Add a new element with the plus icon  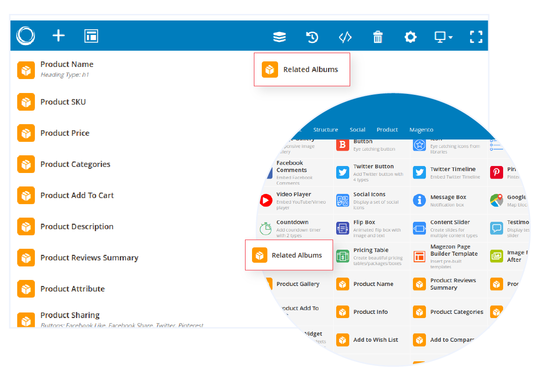click(59, 36)
